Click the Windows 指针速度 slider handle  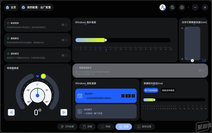pyautogui.click(x=105, y=40)
